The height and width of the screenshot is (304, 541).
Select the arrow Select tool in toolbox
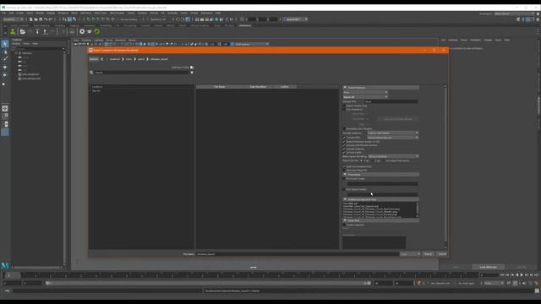tap(5, 44)
